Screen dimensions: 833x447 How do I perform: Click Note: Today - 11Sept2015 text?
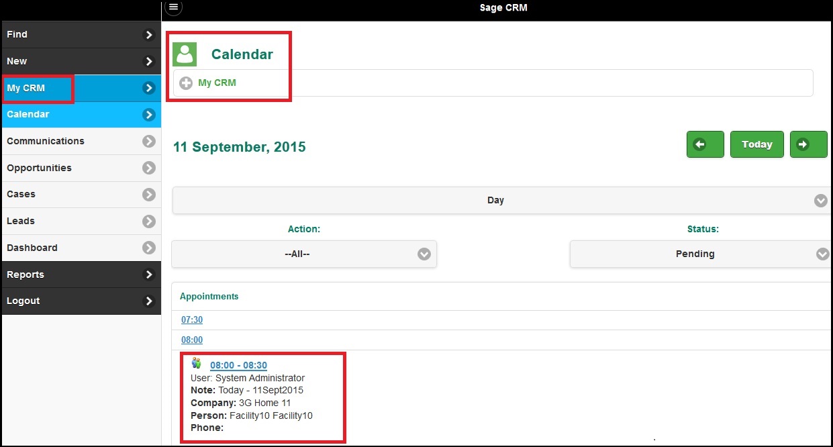(247, 391)
